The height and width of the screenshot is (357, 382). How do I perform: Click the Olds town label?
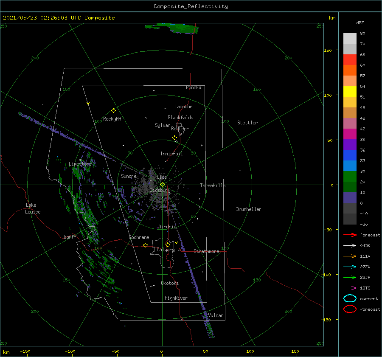pos(162,177)
